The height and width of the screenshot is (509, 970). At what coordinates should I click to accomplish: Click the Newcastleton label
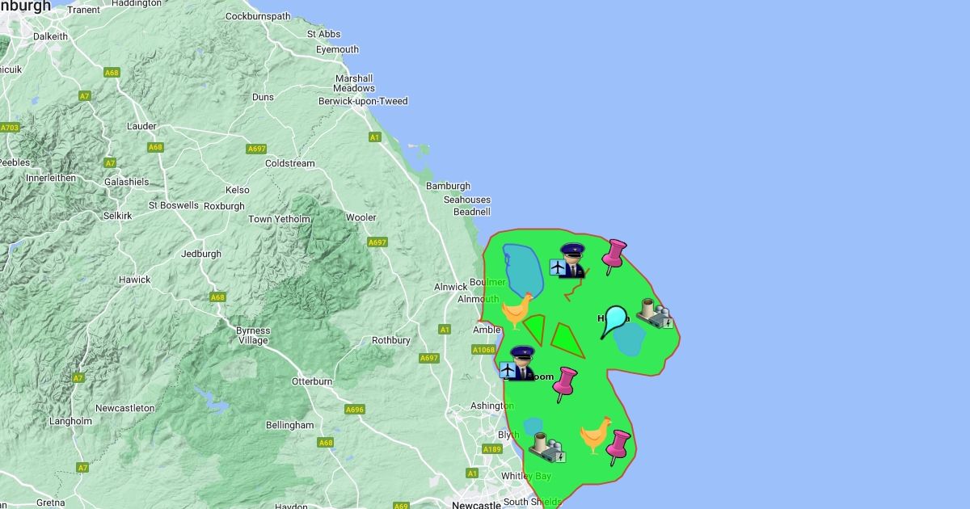click(x=124, y=408)
